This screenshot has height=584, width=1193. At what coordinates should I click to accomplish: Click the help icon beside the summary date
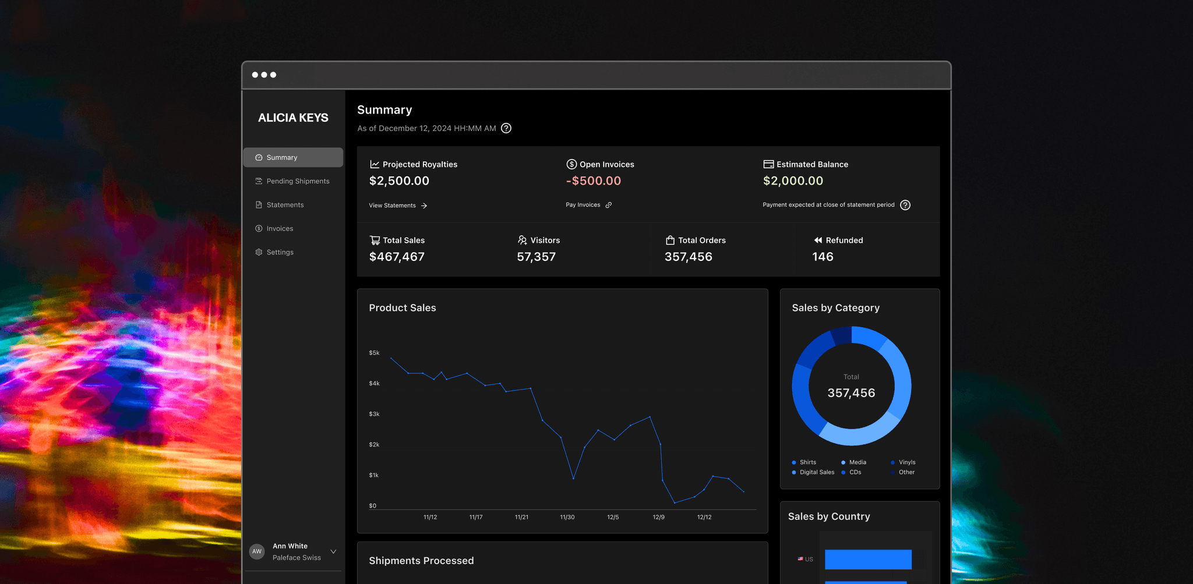tap(506, 128)
